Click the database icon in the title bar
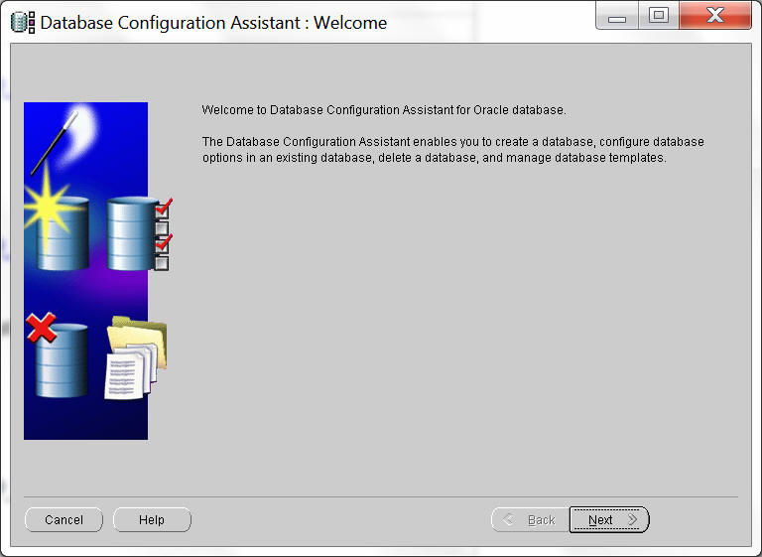This screenshot has width=762, height=557. 22,22
